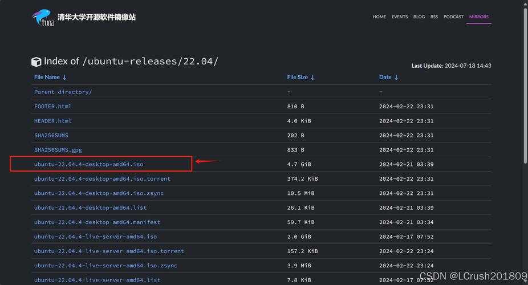Sort by File Size column header
This screenshot has height=285, width=528.
click(x=300, y=77)
